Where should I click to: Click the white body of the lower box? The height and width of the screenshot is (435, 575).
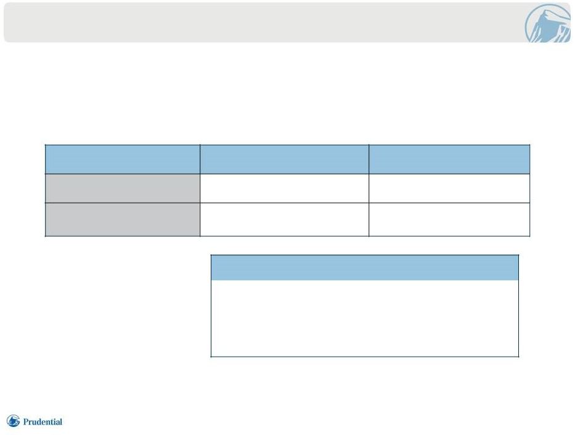pyautogui.click(x=364, y=319)
